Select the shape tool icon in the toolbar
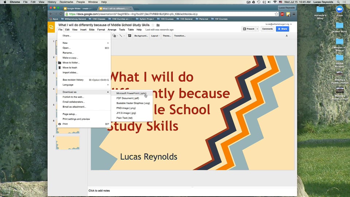Screen dimensions: 350x197 click(x=114, y=36)
